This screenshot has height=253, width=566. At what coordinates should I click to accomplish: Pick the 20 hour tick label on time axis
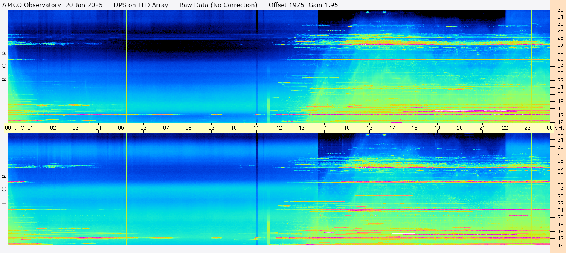click(460, 128)
